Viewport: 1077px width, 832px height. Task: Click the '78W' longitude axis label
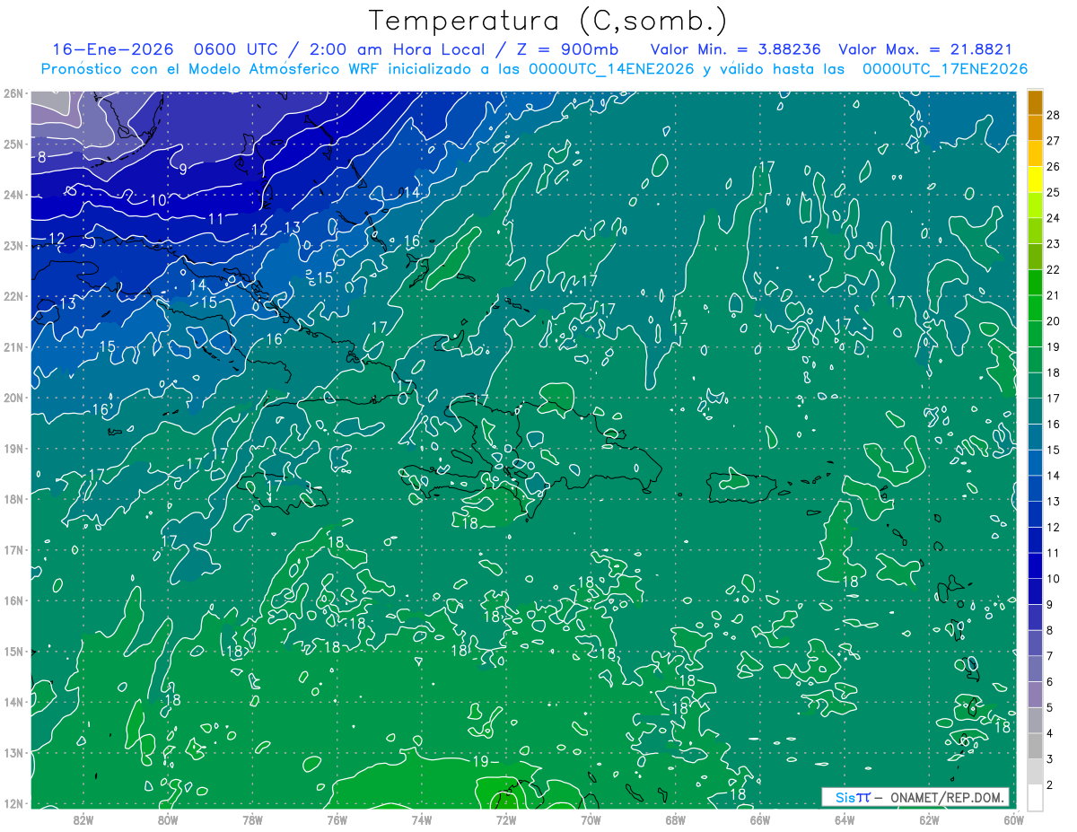point(252,819)
